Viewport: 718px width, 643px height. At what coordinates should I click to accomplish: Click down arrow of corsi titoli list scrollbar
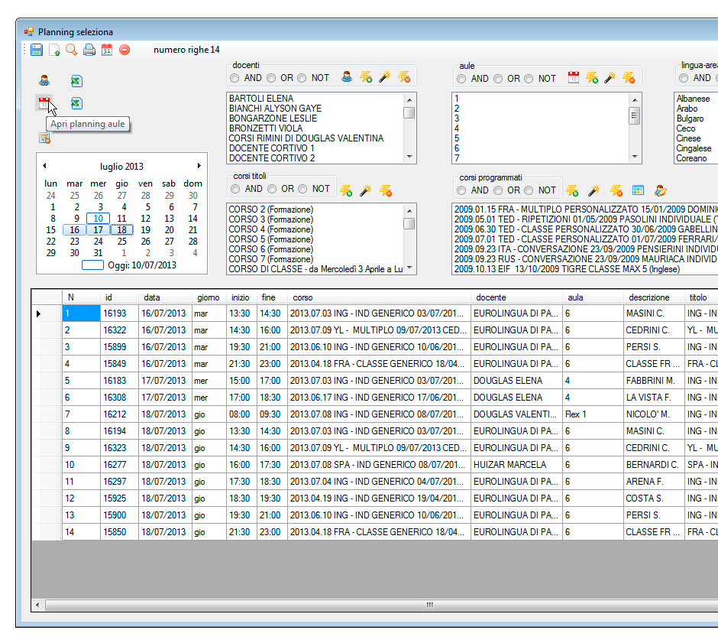tap(409, 268)
